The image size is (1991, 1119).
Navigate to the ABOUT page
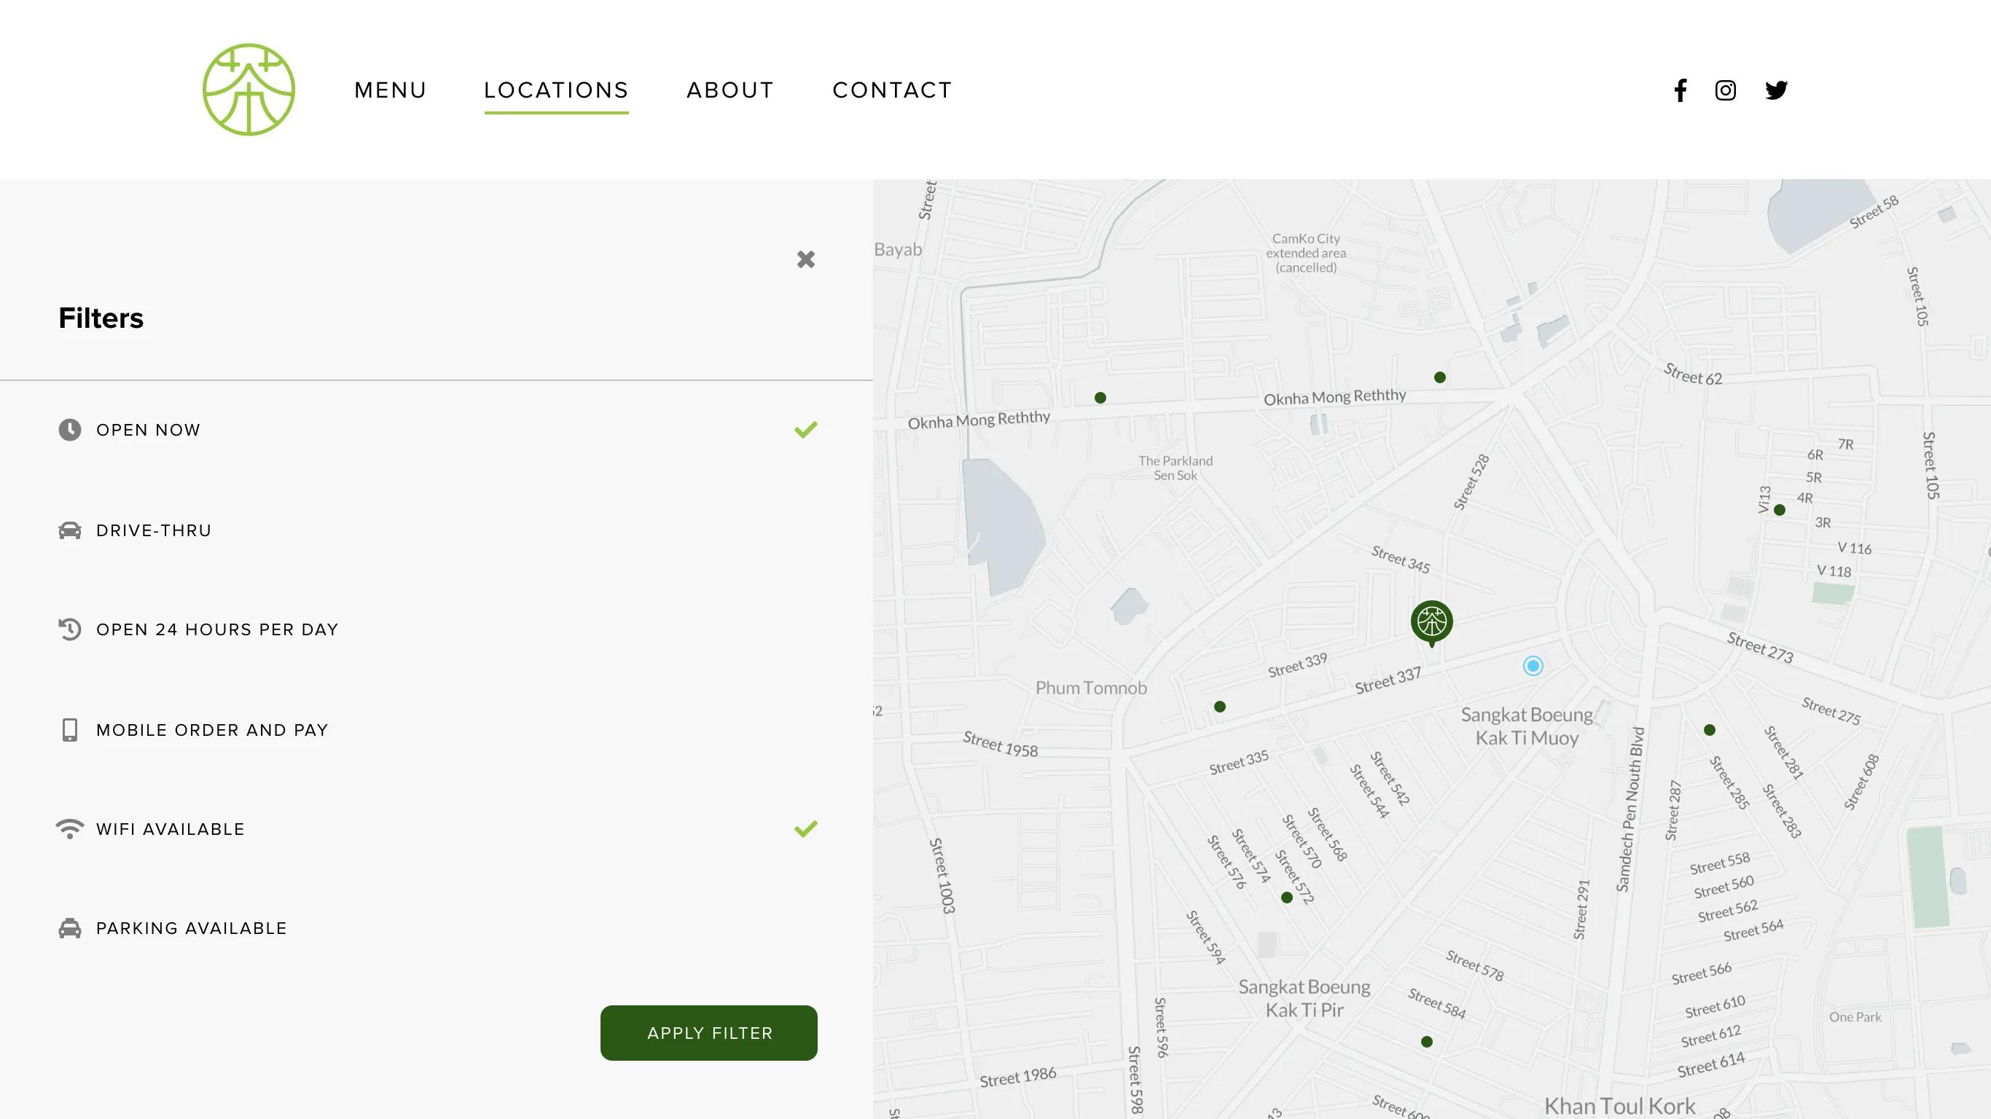click(730, 89)
